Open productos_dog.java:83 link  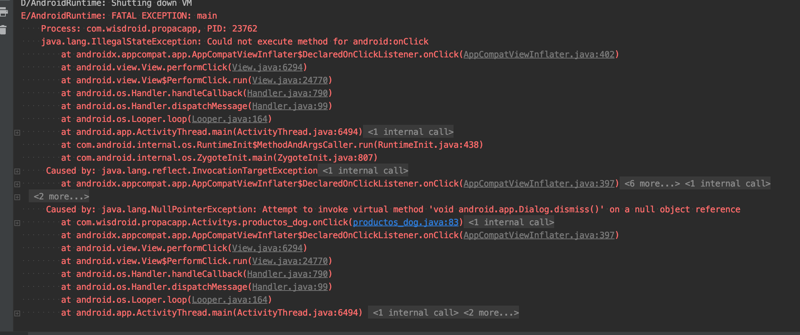[406, 222]
